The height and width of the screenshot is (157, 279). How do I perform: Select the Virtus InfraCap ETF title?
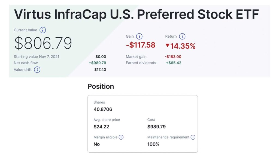(x=136, y=14)
